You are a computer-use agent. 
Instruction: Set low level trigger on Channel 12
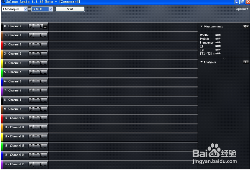tap(45, 136)
